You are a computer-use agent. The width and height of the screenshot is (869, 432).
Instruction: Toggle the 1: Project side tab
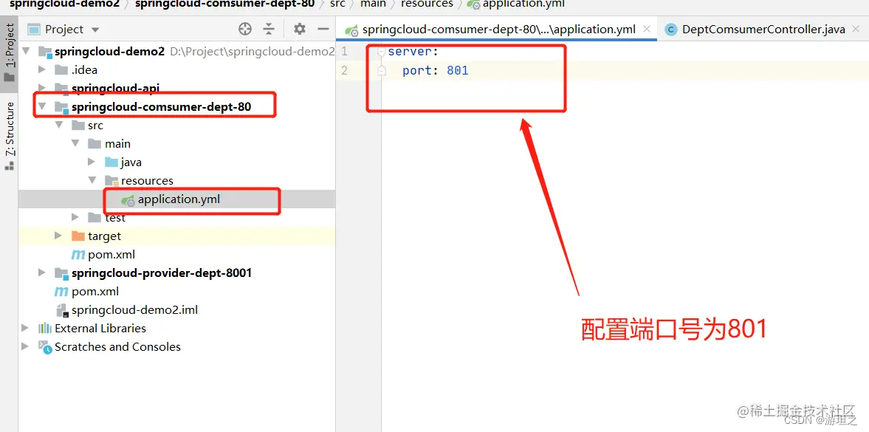pyautogui.click(x=10, y=52)
